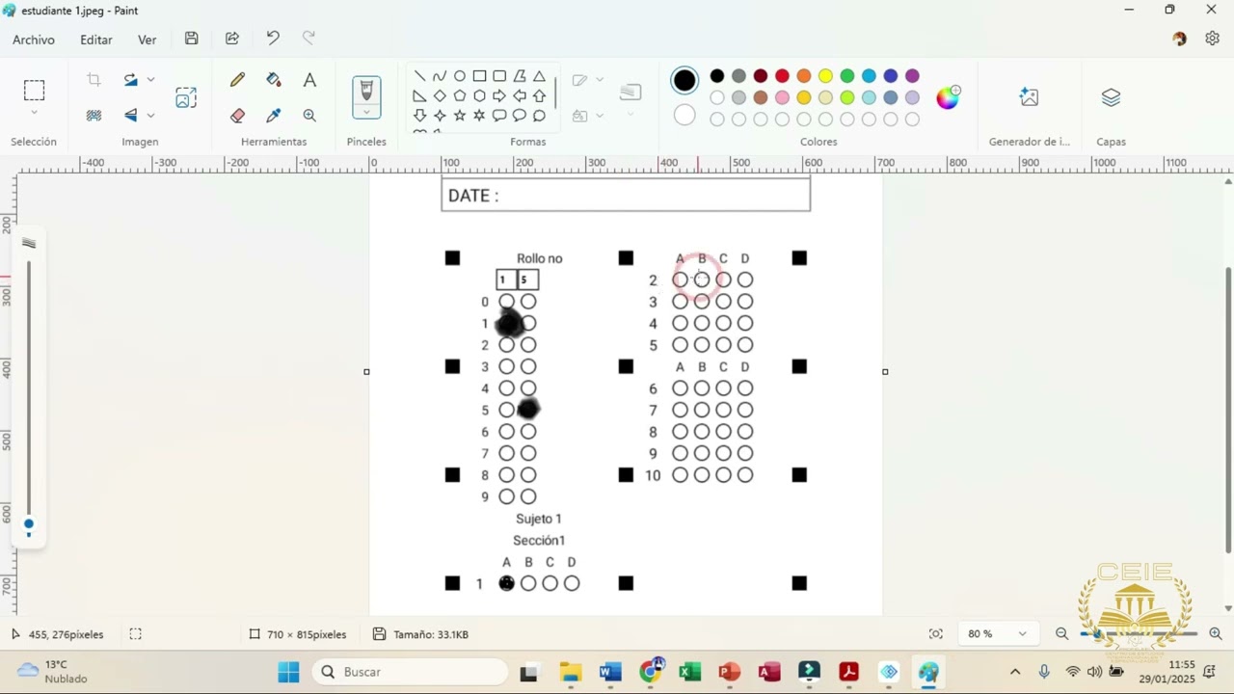
Task: Open Excel from the taskbar
Action: point(690,672)
